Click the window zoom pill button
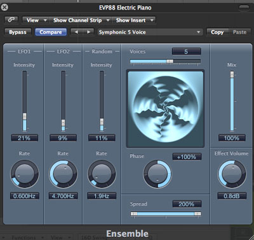This screenshot has height=240, width=254. pos(244,8)
